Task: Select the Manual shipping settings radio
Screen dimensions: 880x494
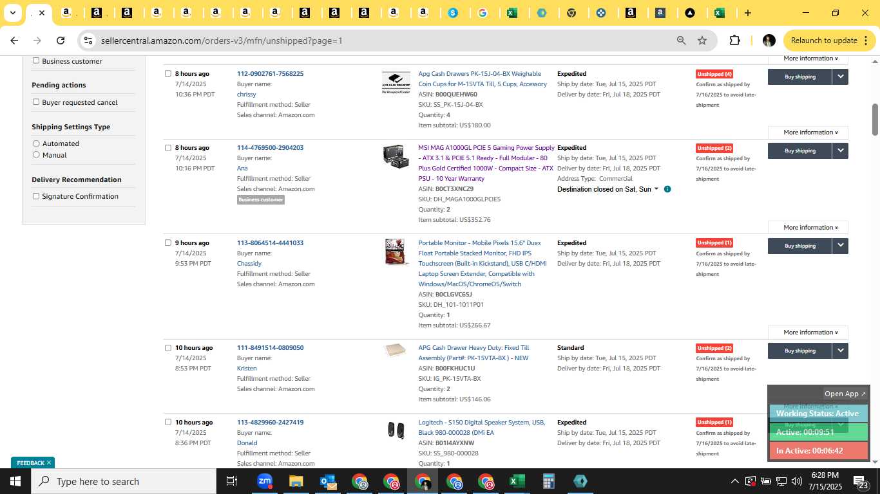Action: tap(36, 154)
